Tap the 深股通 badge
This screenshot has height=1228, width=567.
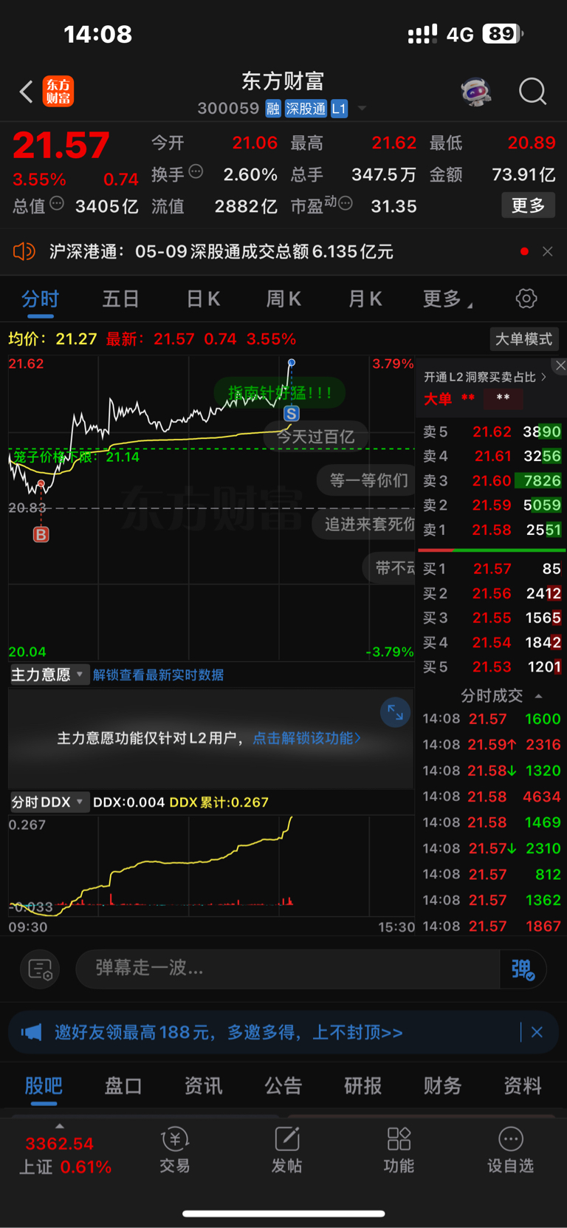click(x=306, y=109)
